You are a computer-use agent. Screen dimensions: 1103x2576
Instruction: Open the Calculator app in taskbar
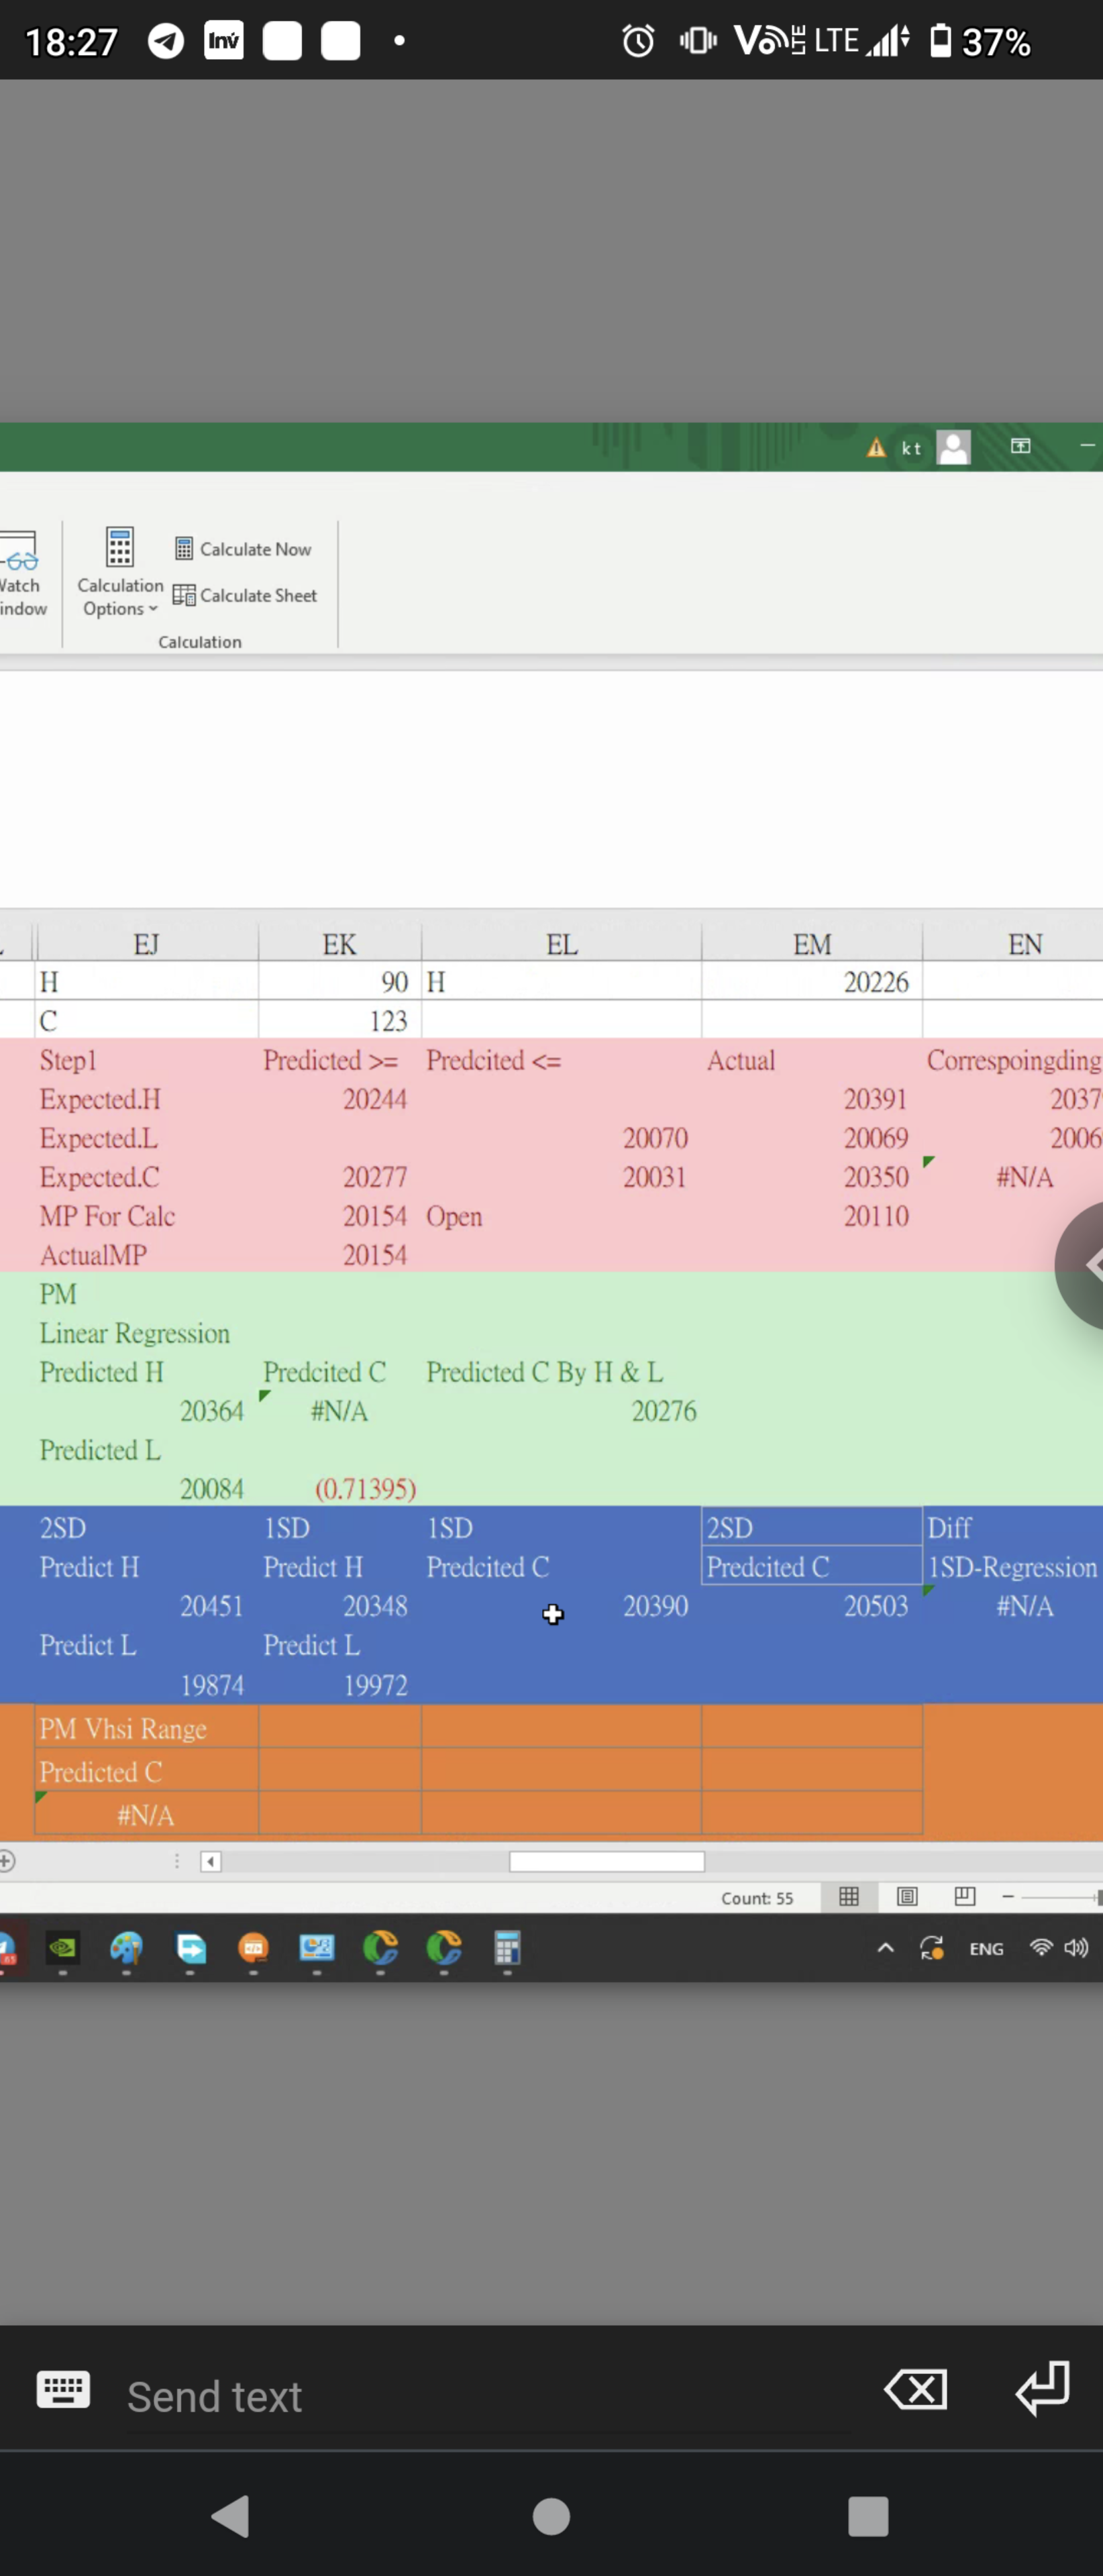tap(507, 1948)
